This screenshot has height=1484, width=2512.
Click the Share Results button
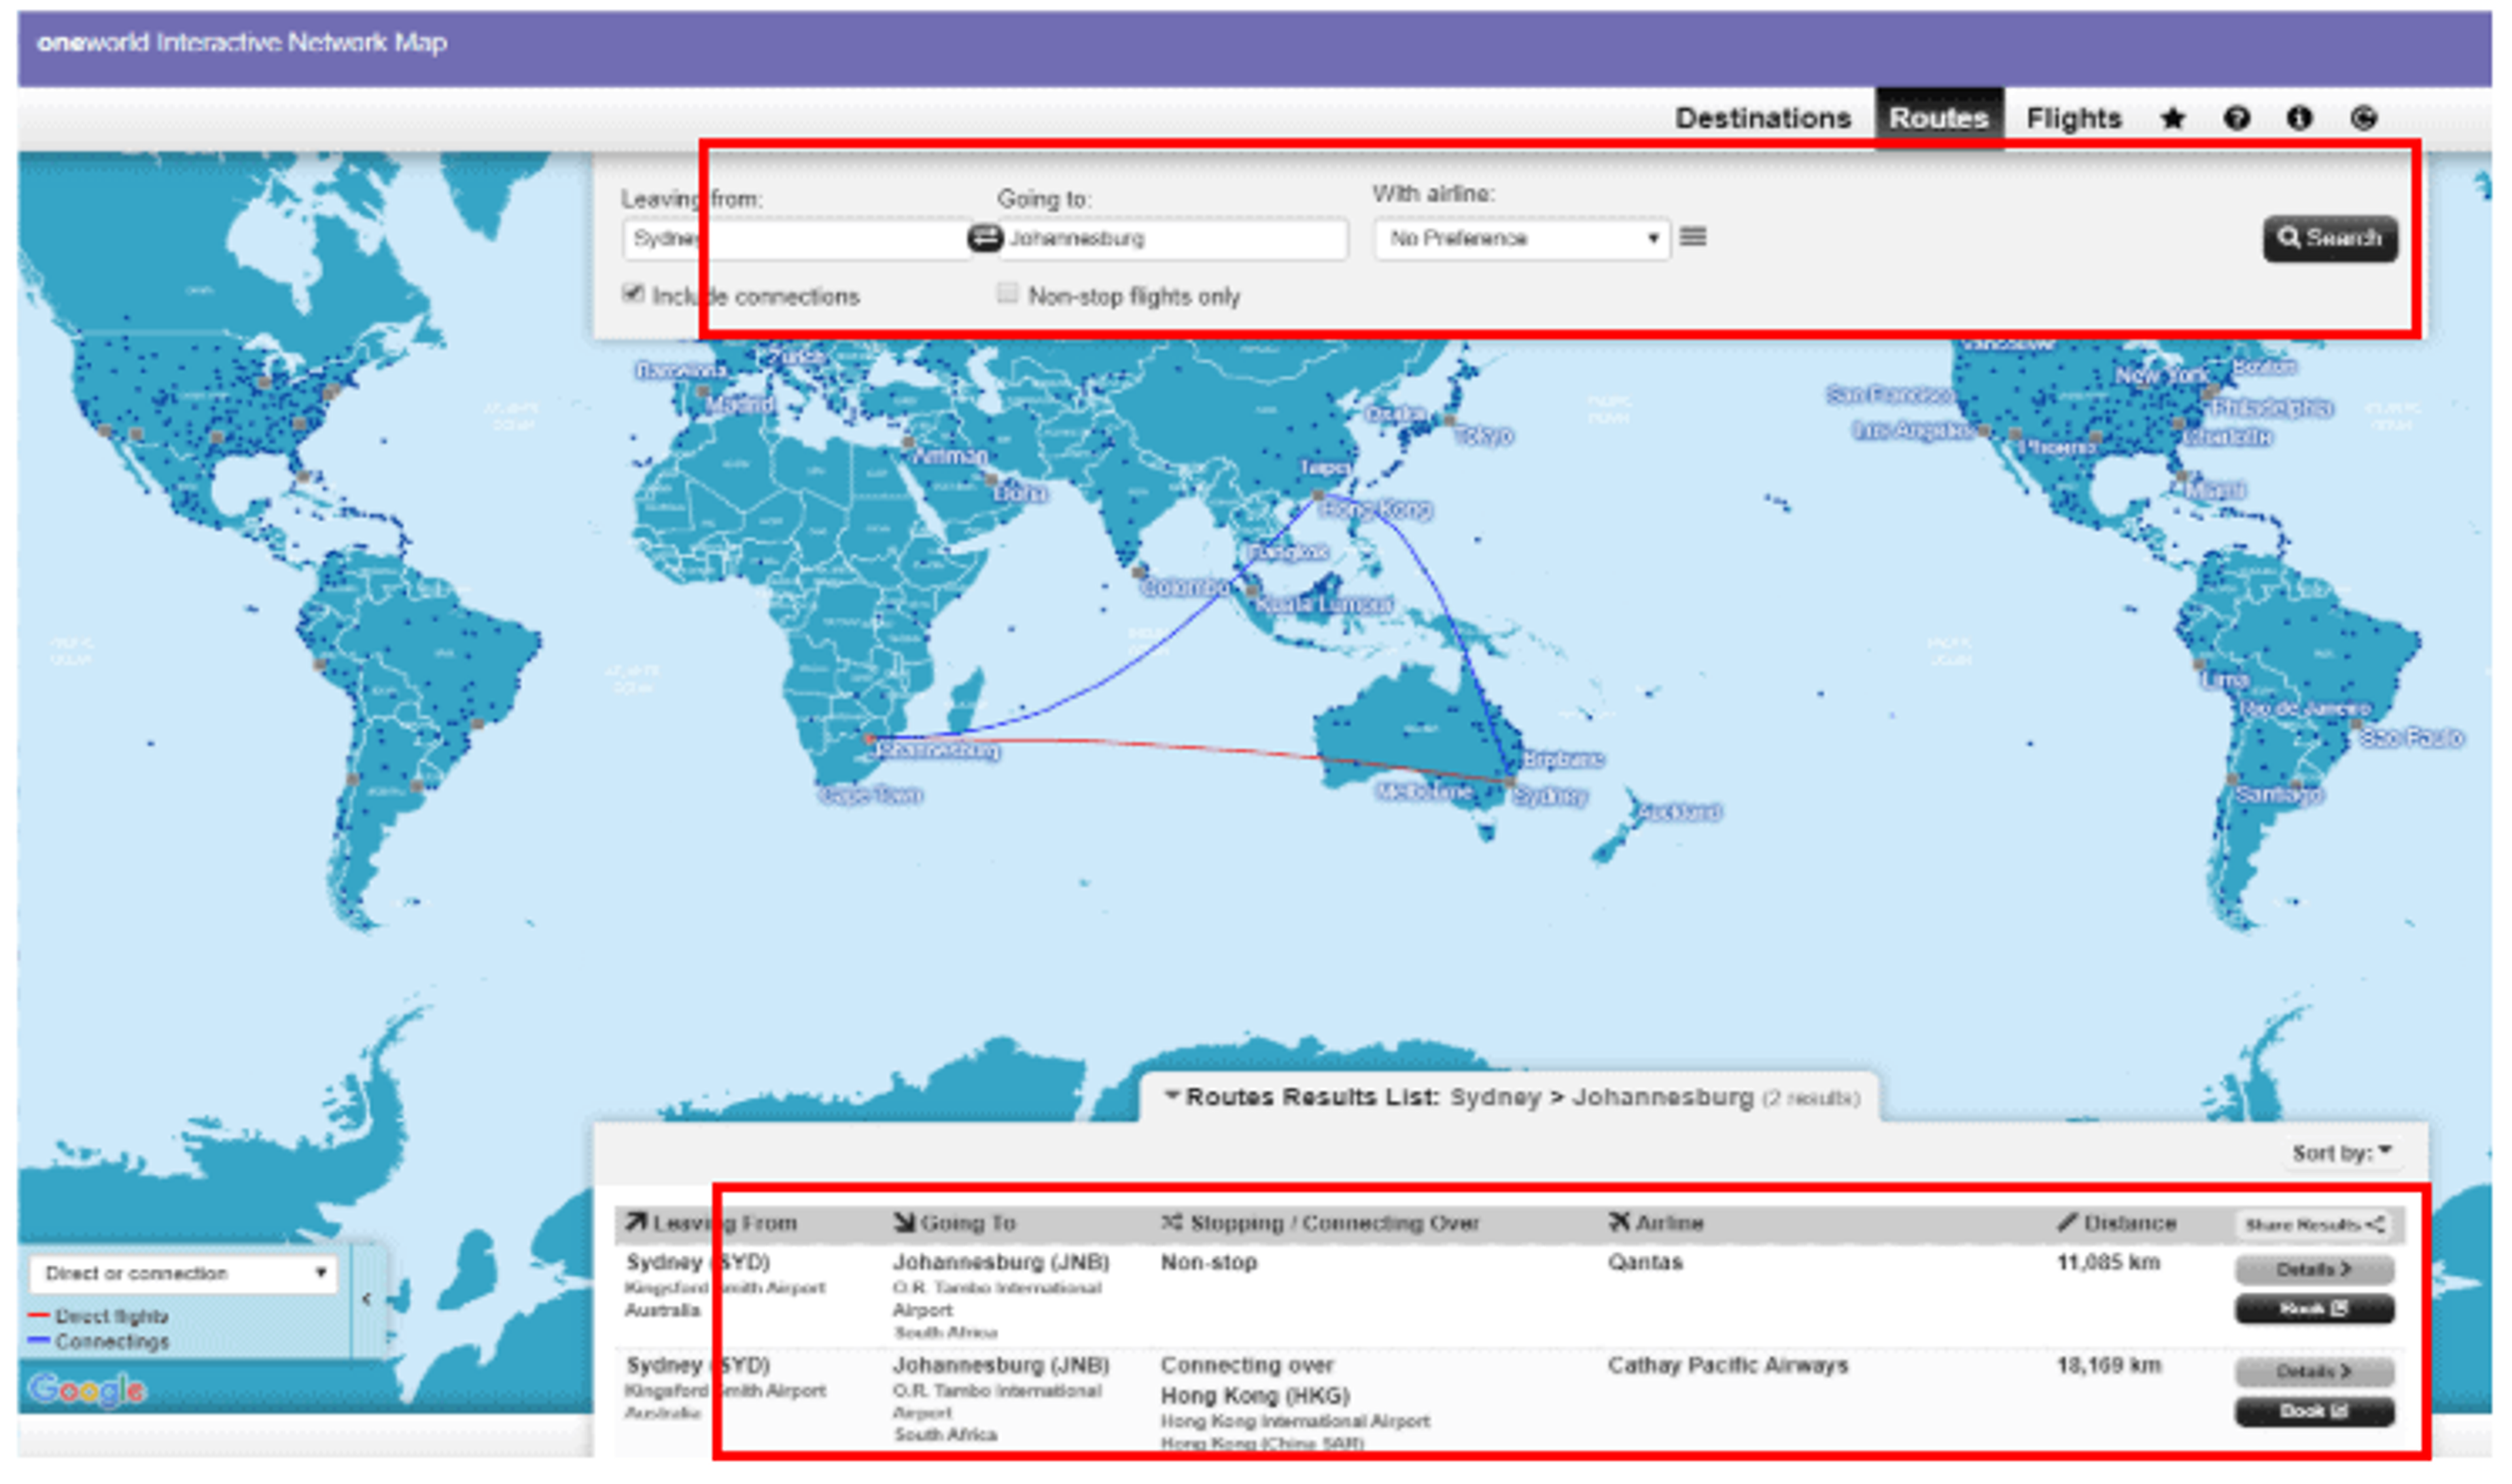pyautogui.click(x=2313, y=1224)
